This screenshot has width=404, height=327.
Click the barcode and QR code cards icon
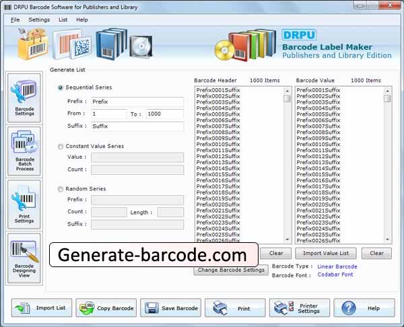[72, 44]
